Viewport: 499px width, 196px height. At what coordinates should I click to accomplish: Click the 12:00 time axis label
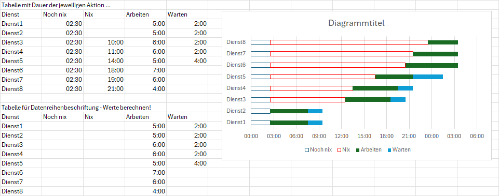pyautogui.click(x=341, y=137)
